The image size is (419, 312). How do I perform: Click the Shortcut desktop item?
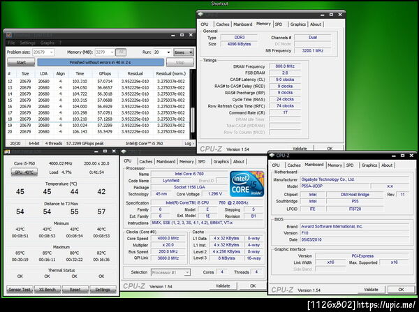(220, 3)
